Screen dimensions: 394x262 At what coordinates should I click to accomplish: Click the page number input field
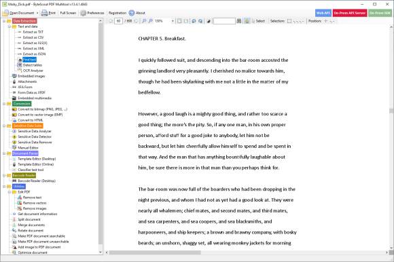(x=118, y=21)
